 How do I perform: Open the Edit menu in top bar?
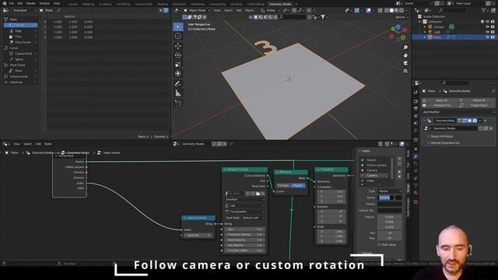pyautogui.click(x=20, y=3)
